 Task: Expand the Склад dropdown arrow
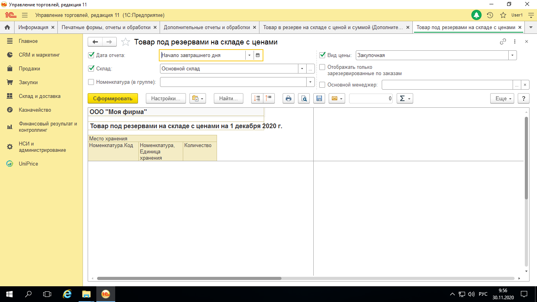[302, 69]
